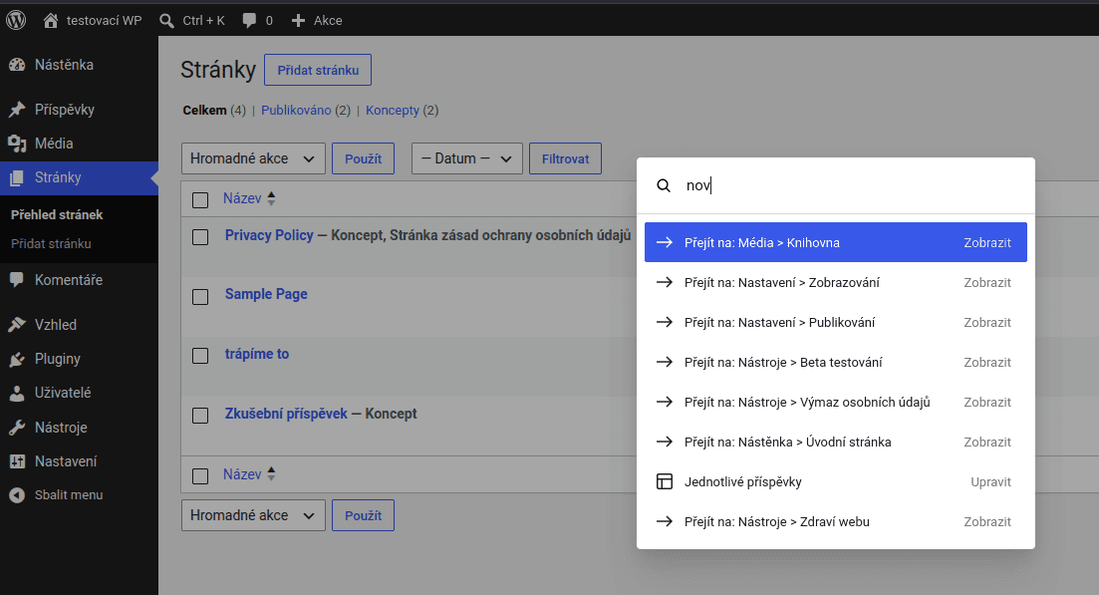Click the Nástěnka dashboard icon
Image resolution: width=1099 pixels, height=595 pixels.
[17, 65]
